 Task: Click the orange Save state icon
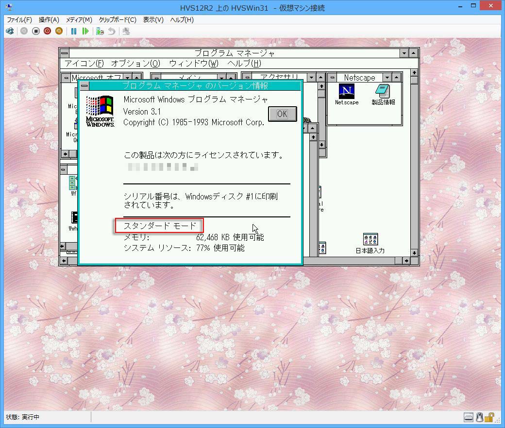point(59,31)
